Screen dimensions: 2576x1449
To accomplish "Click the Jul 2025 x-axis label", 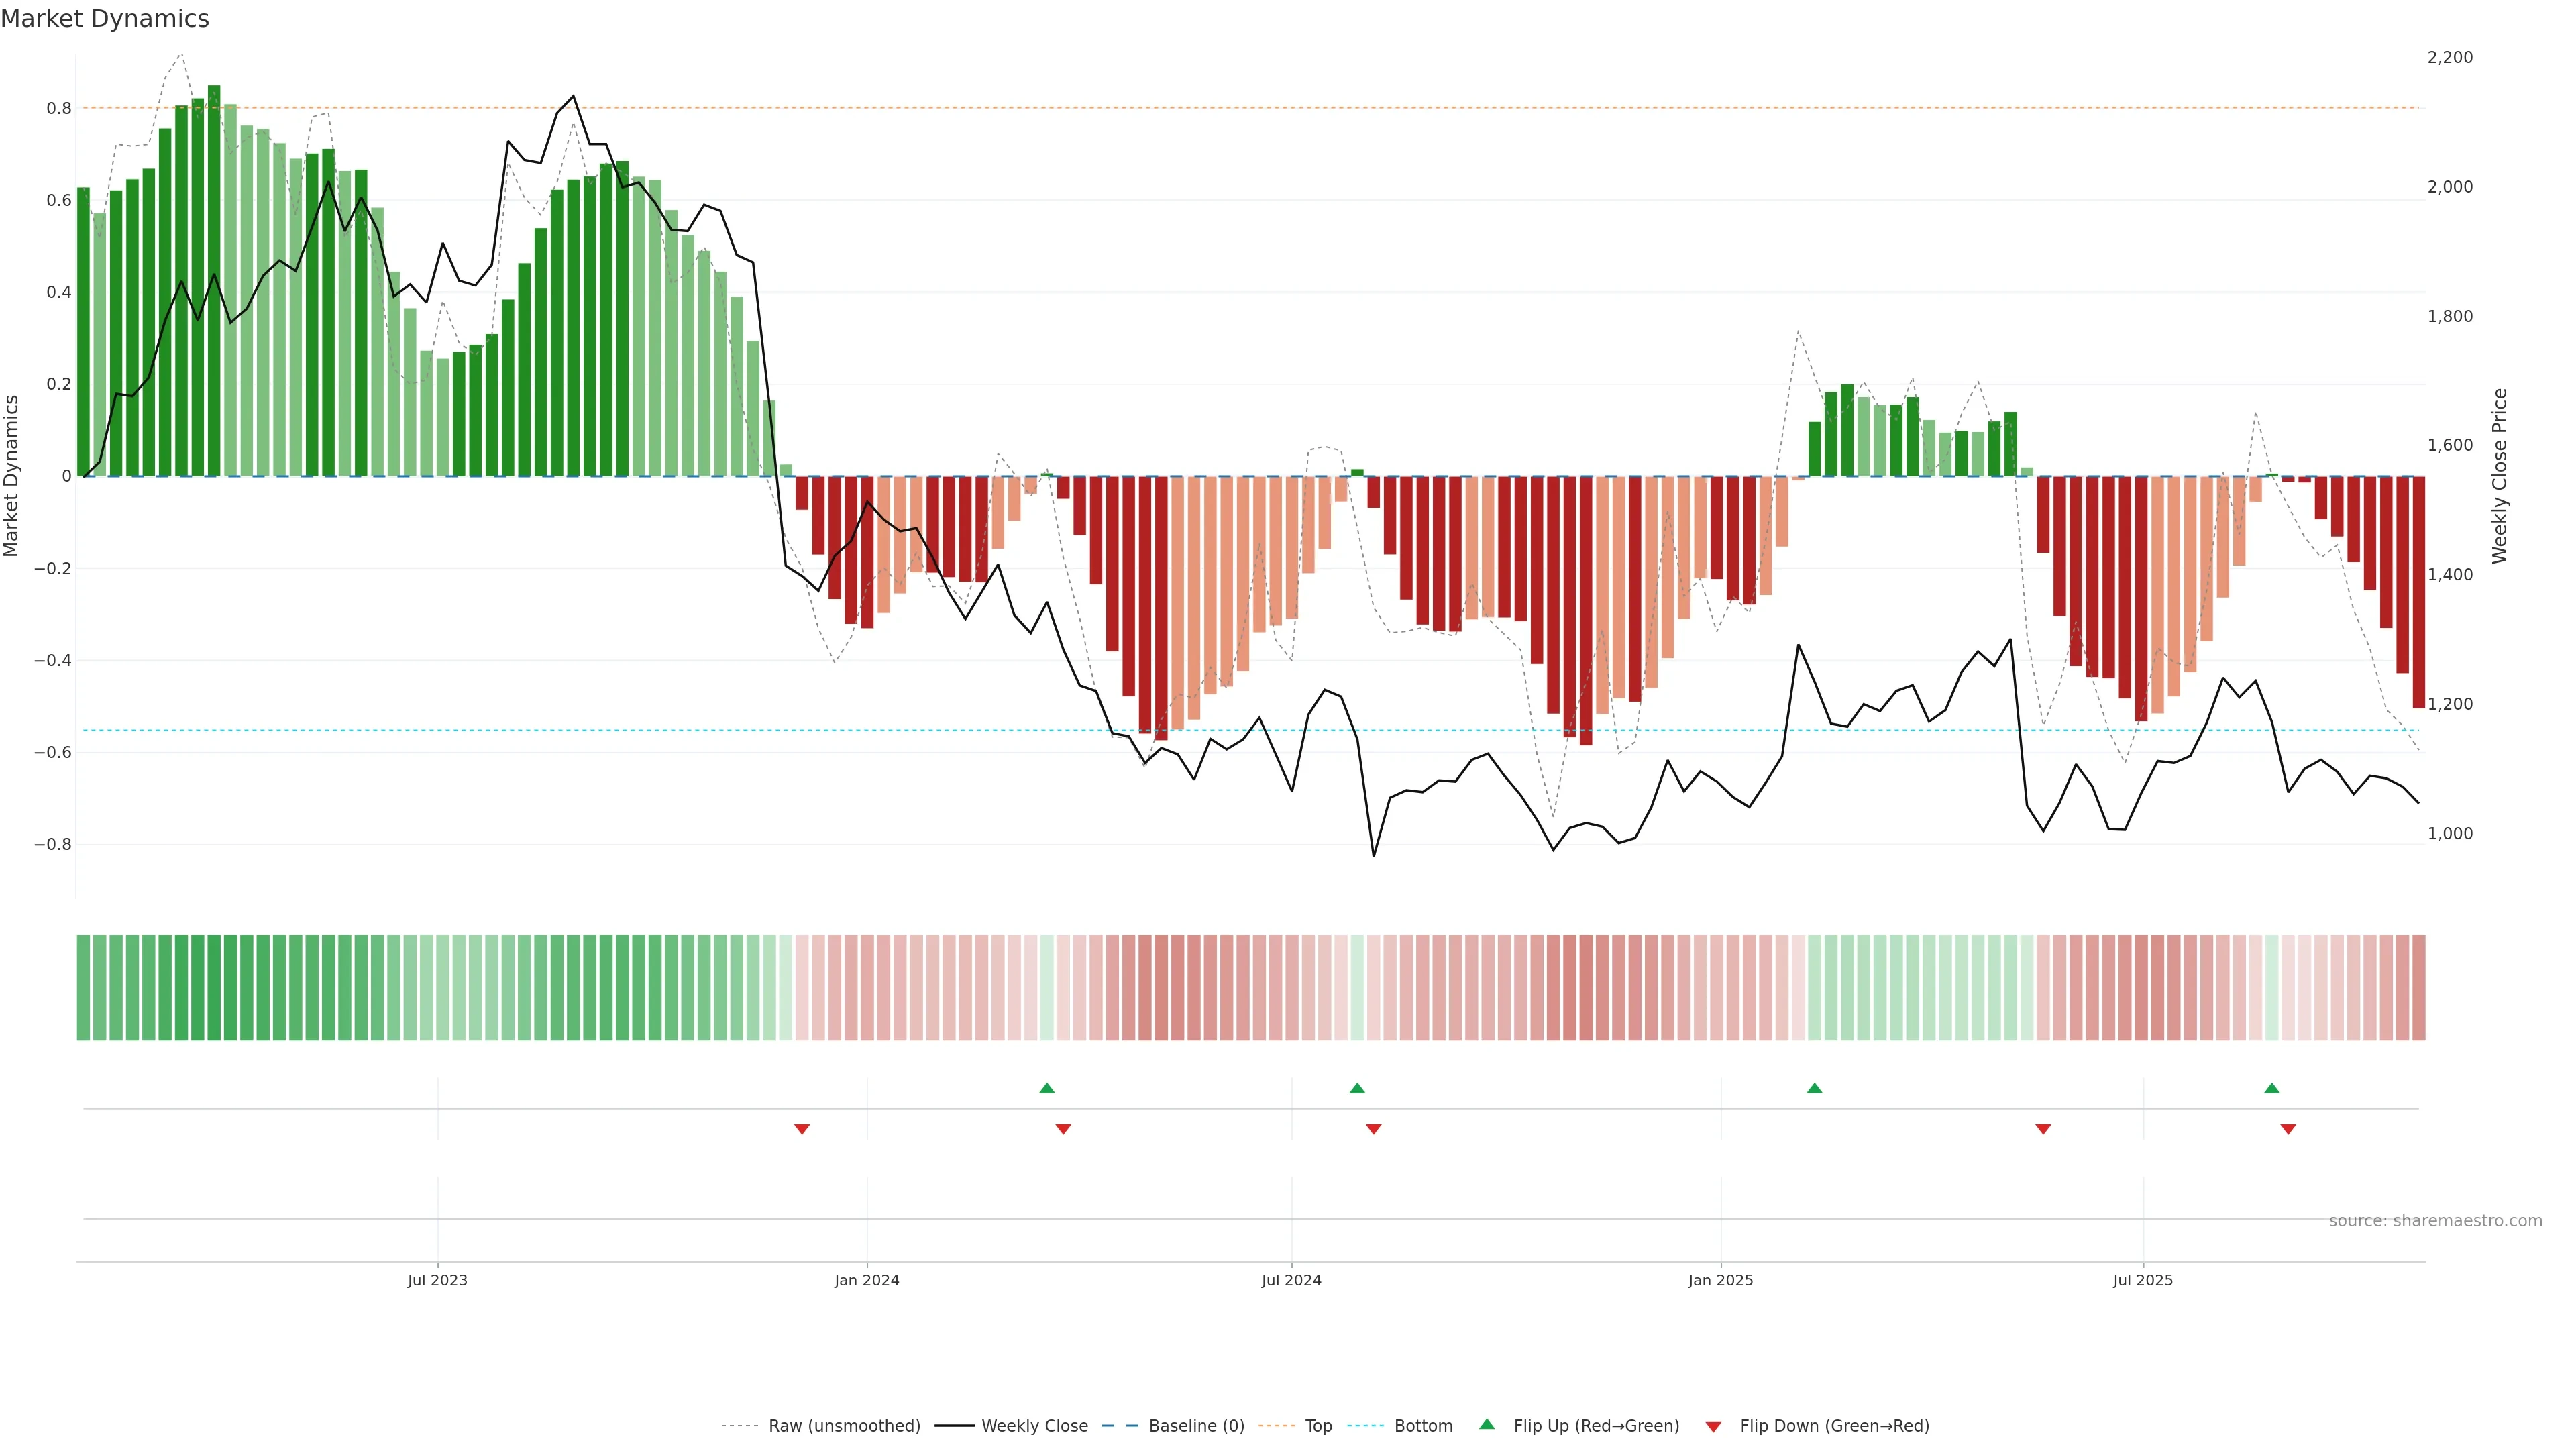I will (x=2142, y=1280).
